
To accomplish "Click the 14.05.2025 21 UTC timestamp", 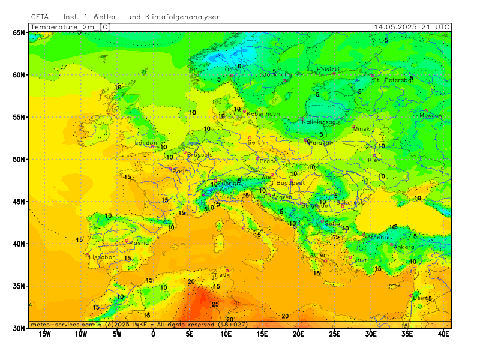I will (412, 27).
